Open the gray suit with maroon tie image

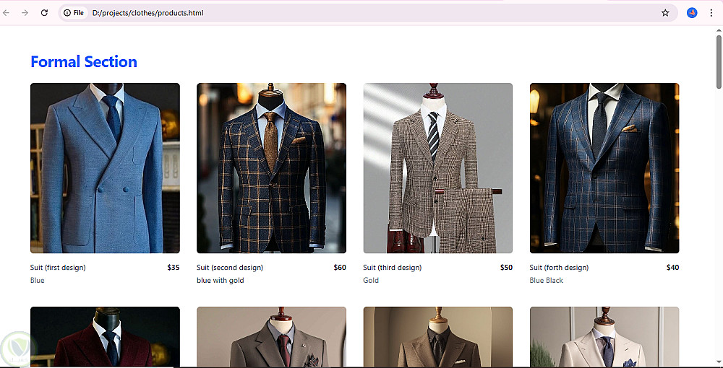(271, 337)
